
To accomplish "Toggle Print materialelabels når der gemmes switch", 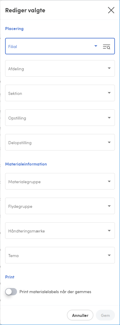I will click(x=11, y=292).
